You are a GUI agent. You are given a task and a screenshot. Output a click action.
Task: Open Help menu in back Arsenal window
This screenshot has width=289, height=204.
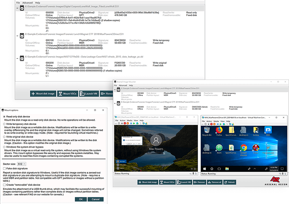click(x=37, y=3)
